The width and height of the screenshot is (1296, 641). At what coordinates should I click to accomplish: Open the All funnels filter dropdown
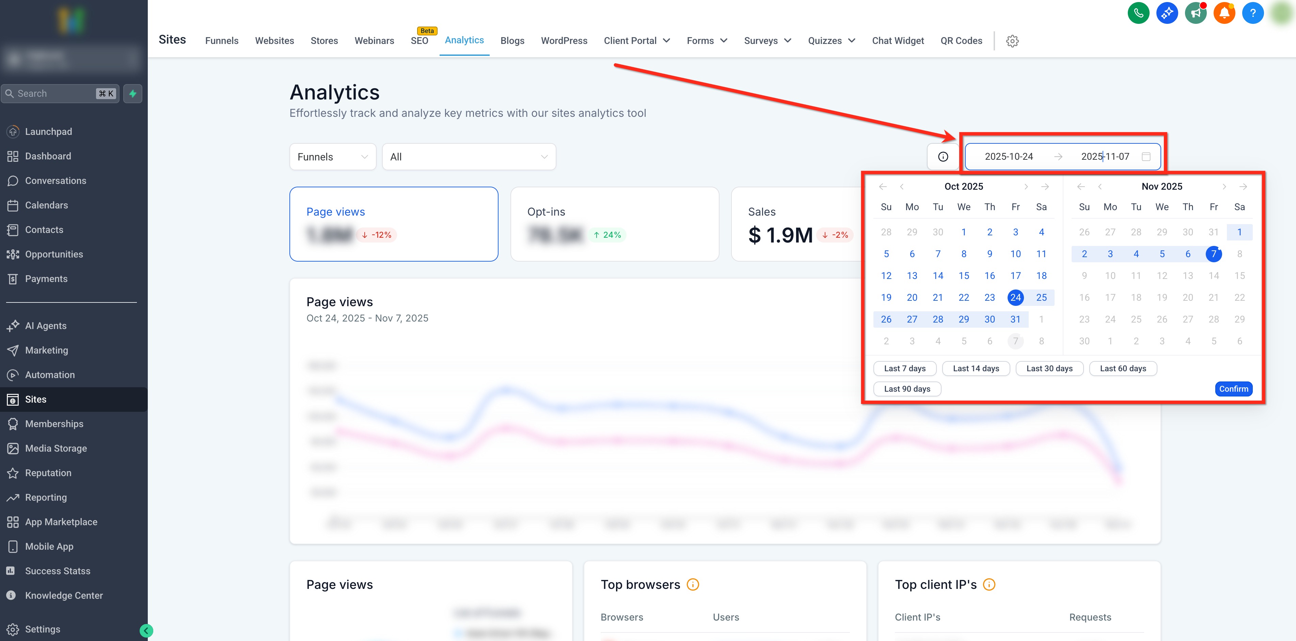pos(469,157)
